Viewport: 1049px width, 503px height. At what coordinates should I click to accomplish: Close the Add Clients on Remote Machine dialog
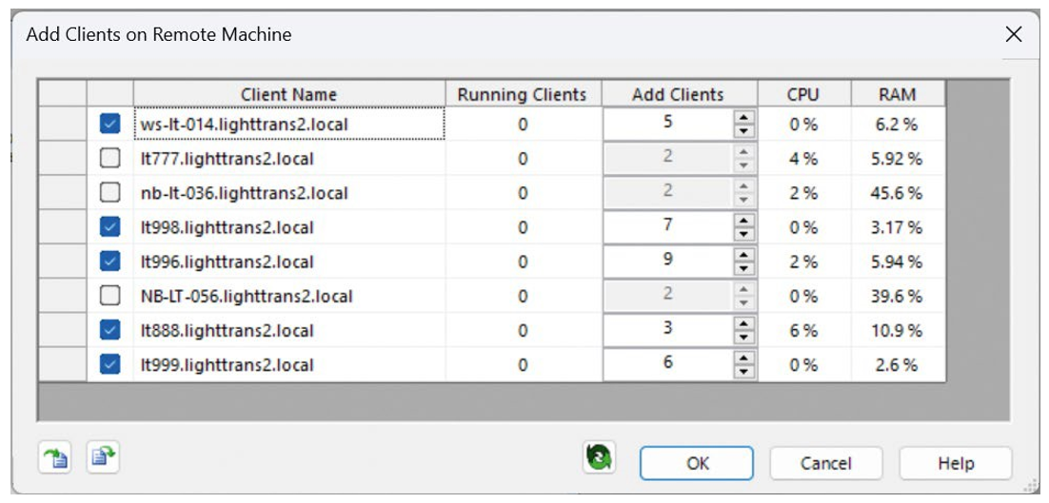point(1014,35)
